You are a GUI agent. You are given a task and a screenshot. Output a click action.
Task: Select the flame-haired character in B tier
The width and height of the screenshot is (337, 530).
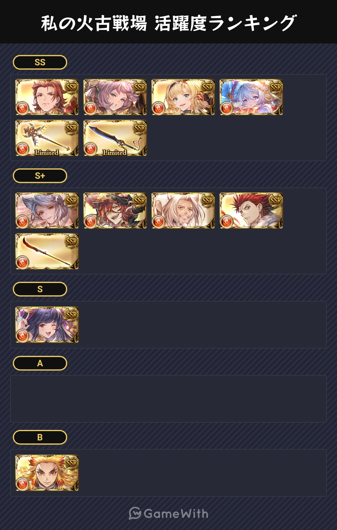47,473
